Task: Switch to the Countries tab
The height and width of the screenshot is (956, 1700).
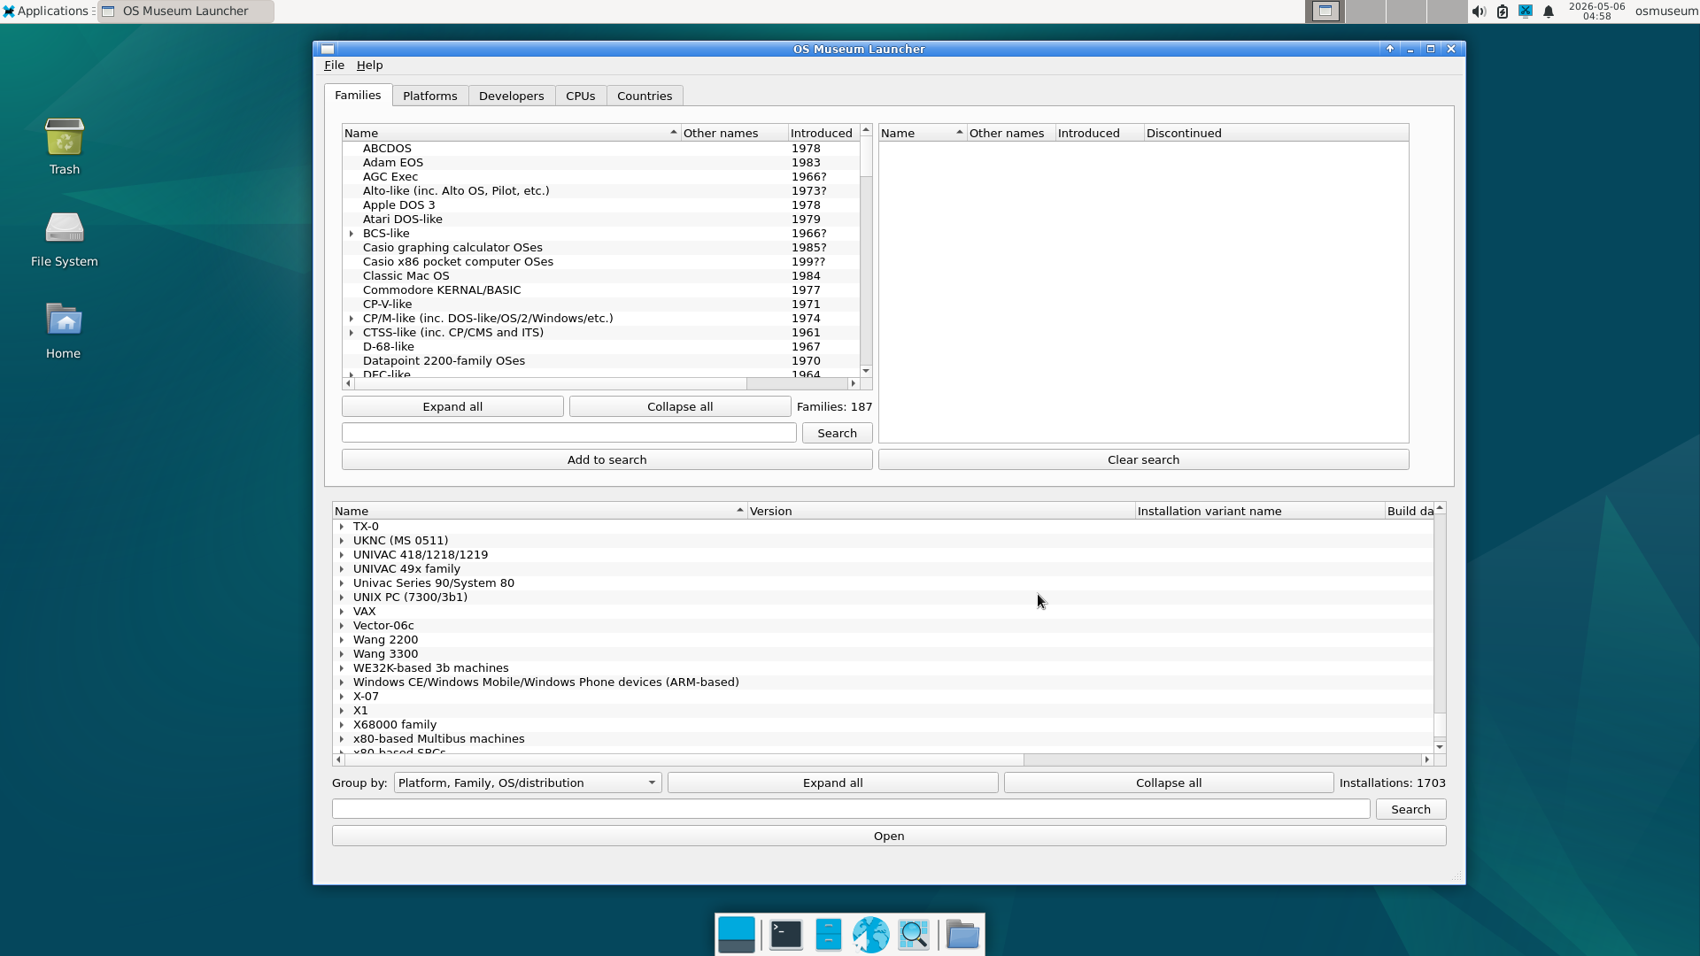Action: (644, 96)
